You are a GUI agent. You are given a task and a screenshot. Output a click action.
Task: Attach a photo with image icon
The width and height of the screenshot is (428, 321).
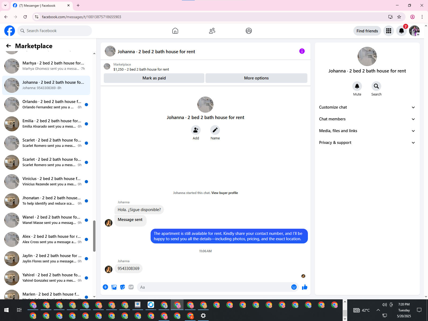click(114, 287)
